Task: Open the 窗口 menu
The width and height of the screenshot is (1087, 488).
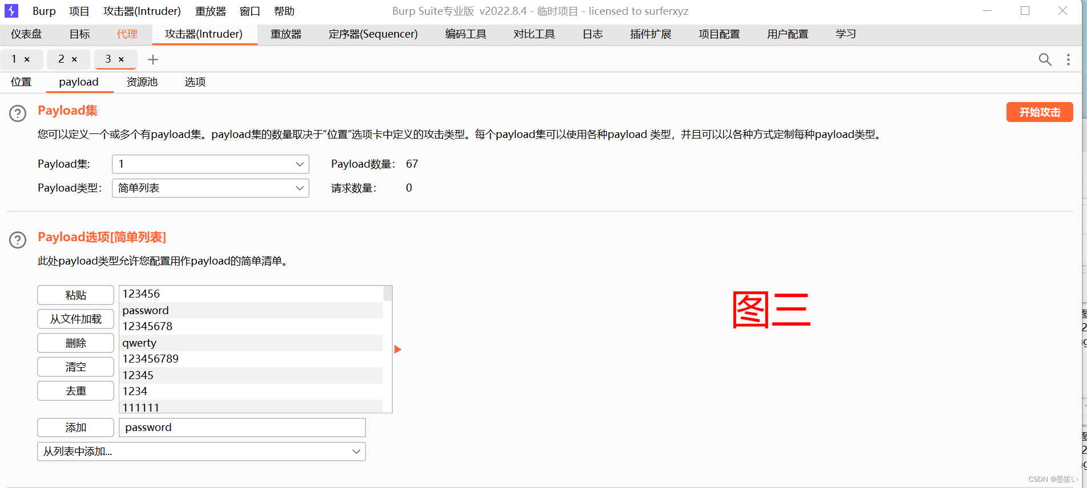Action: [250, 11]
